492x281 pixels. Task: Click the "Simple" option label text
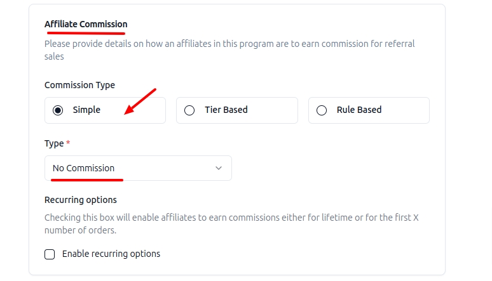pos(86,110)
